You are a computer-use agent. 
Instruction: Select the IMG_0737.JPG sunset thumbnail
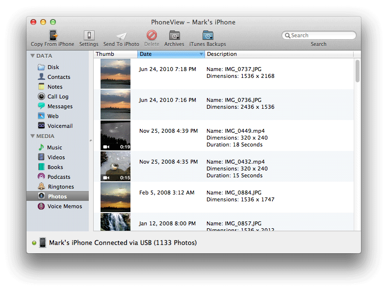(115, 73)
